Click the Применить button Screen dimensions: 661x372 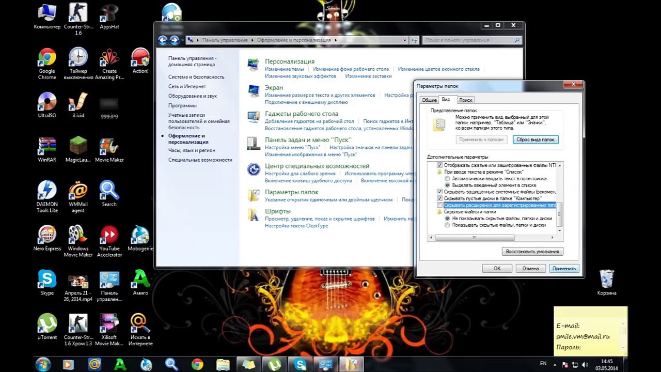563,268
